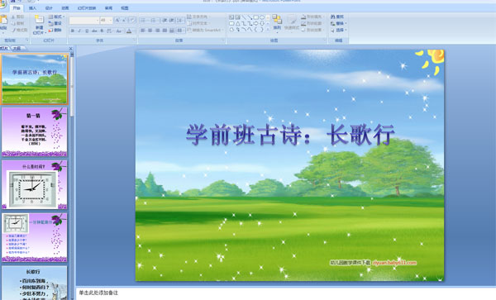The height and width of the screenshot is (300, 496).
Task: Click the Grow Font icon
Action: pyautogui.click(x=117, y=20)
